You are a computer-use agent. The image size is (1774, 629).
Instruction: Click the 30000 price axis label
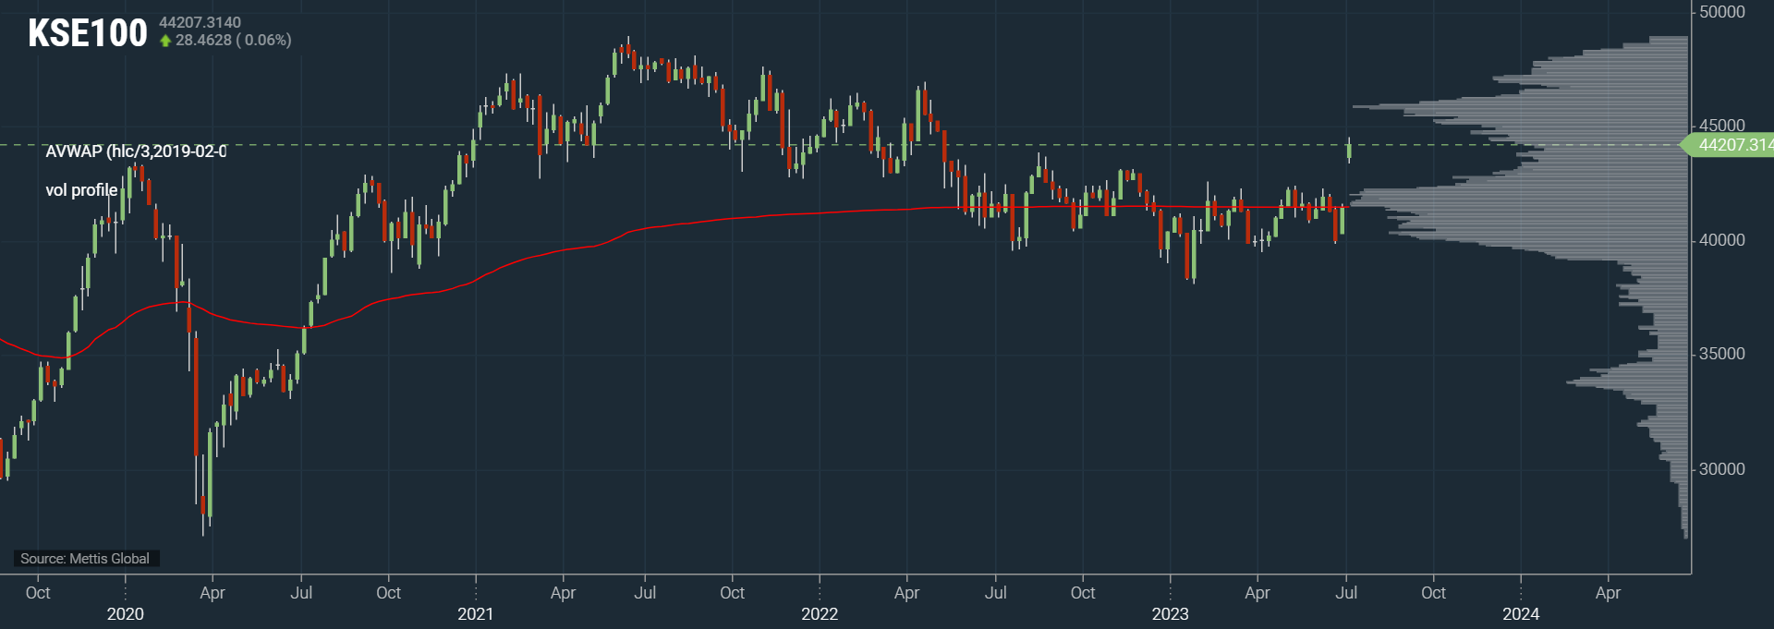[x=1722, y=469]
